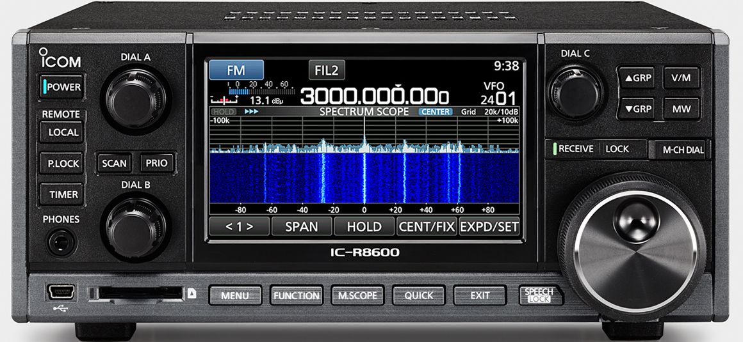Image resolution: width=743 pixels, height=342 pixels.
Task: Toggle the P.LOCK panel lock button
Action: 61,164
